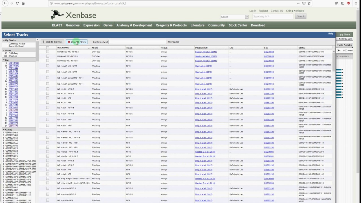Screen dimensions: 361x203
Task: Toggle the browser sidebar icon
Action: tap(343, 3)
